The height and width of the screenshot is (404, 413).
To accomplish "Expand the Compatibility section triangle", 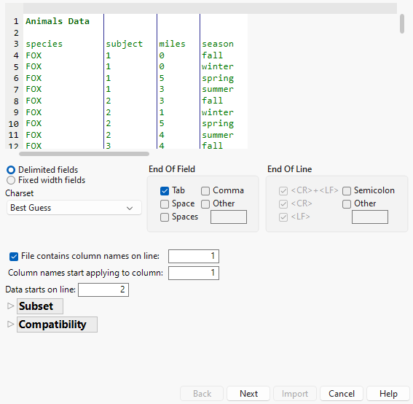I will click(10, 324).
